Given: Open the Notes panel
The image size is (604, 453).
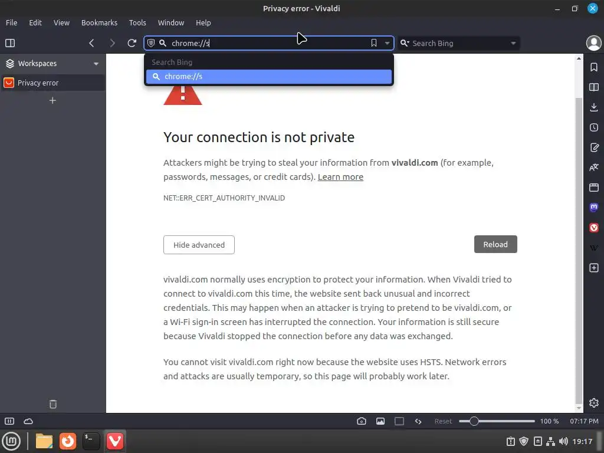Looking at the screenshot, I should click(x=593, y=147).
